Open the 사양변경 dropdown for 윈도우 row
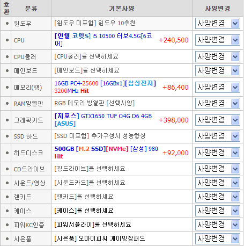Screen dimensions: 244x246 217,23
